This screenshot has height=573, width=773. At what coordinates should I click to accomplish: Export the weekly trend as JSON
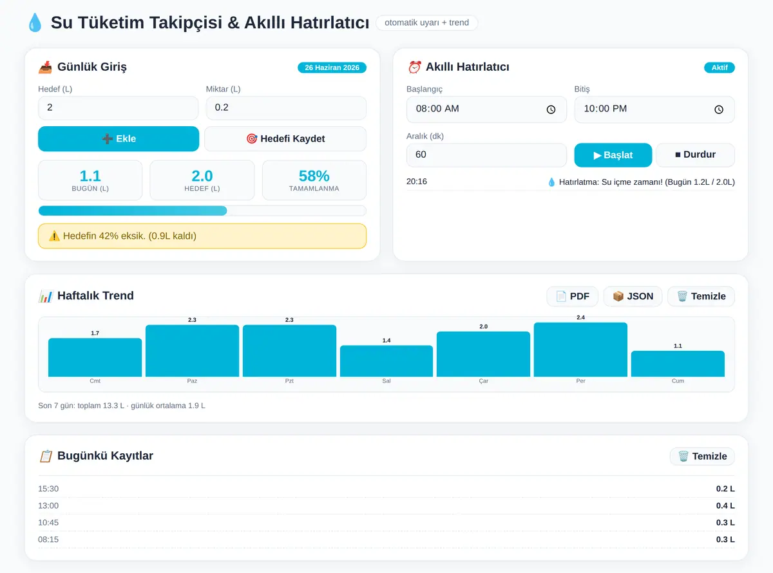(633, 296)
